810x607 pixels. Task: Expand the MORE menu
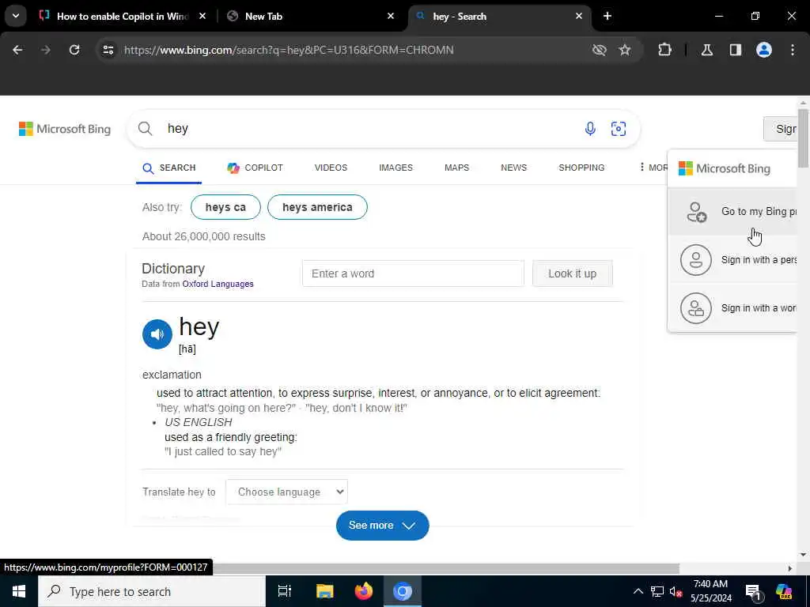tap(653, 168)
